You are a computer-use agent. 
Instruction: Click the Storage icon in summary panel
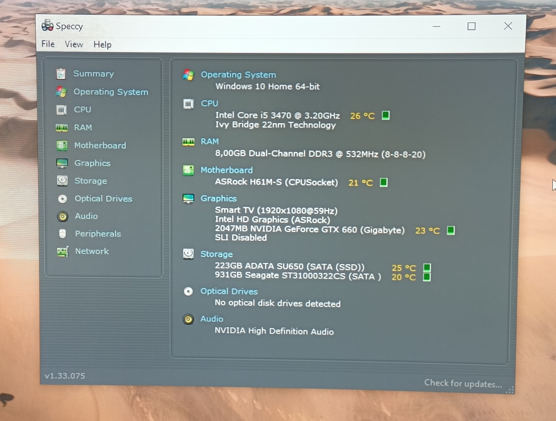(188, 254)
